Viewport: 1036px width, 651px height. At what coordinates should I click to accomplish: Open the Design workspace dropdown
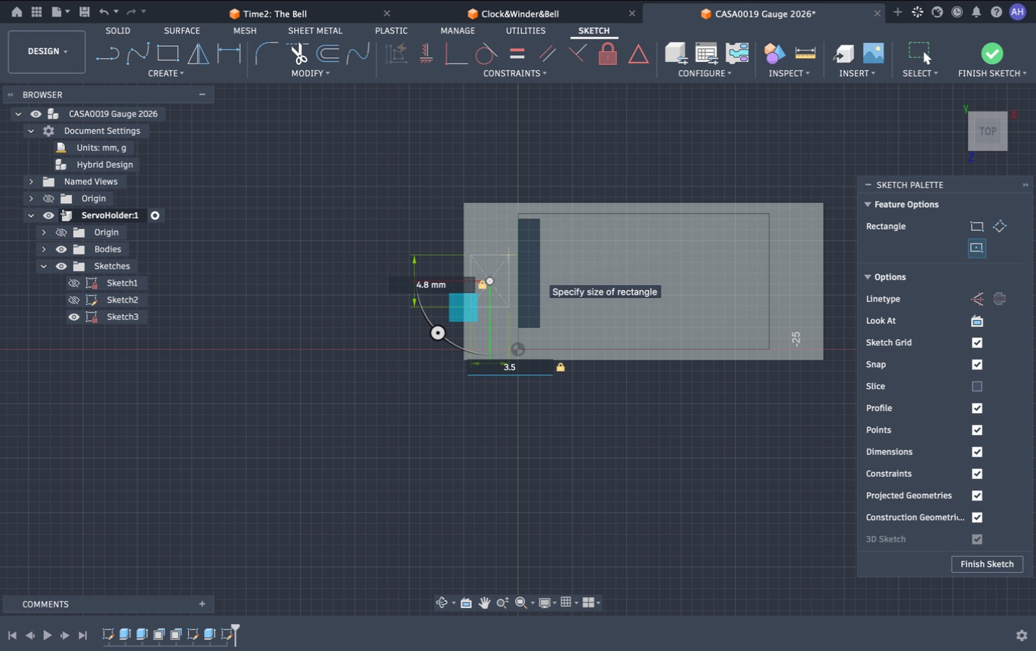click(47, 51)
